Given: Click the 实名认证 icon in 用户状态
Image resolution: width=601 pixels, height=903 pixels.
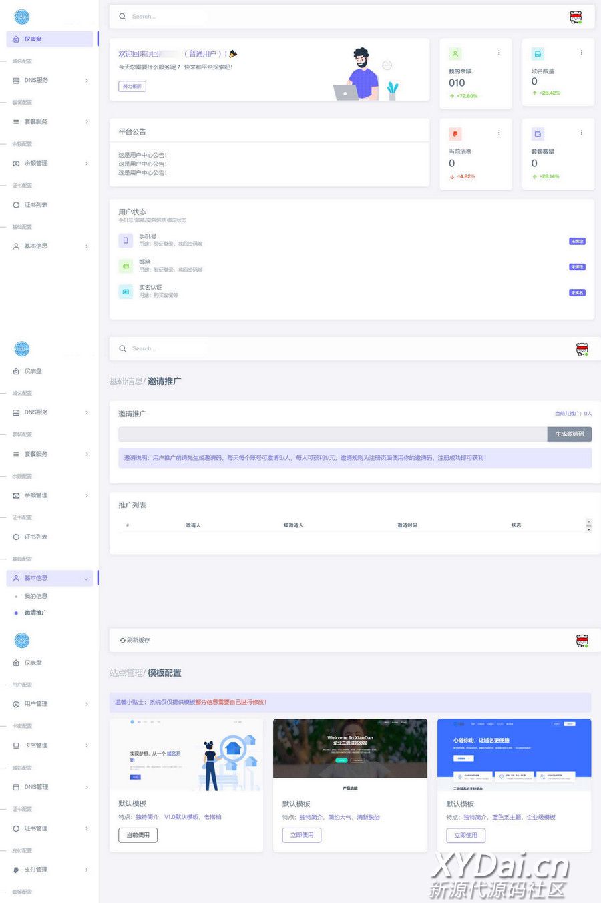Looking at the screenshot, I should [x=126, y=292].
